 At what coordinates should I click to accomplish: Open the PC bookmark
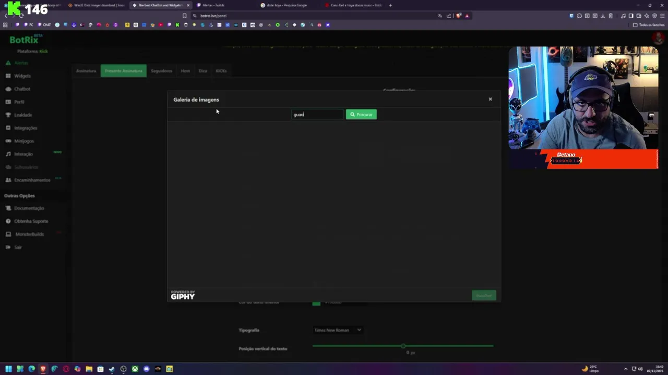coord(28,25)
